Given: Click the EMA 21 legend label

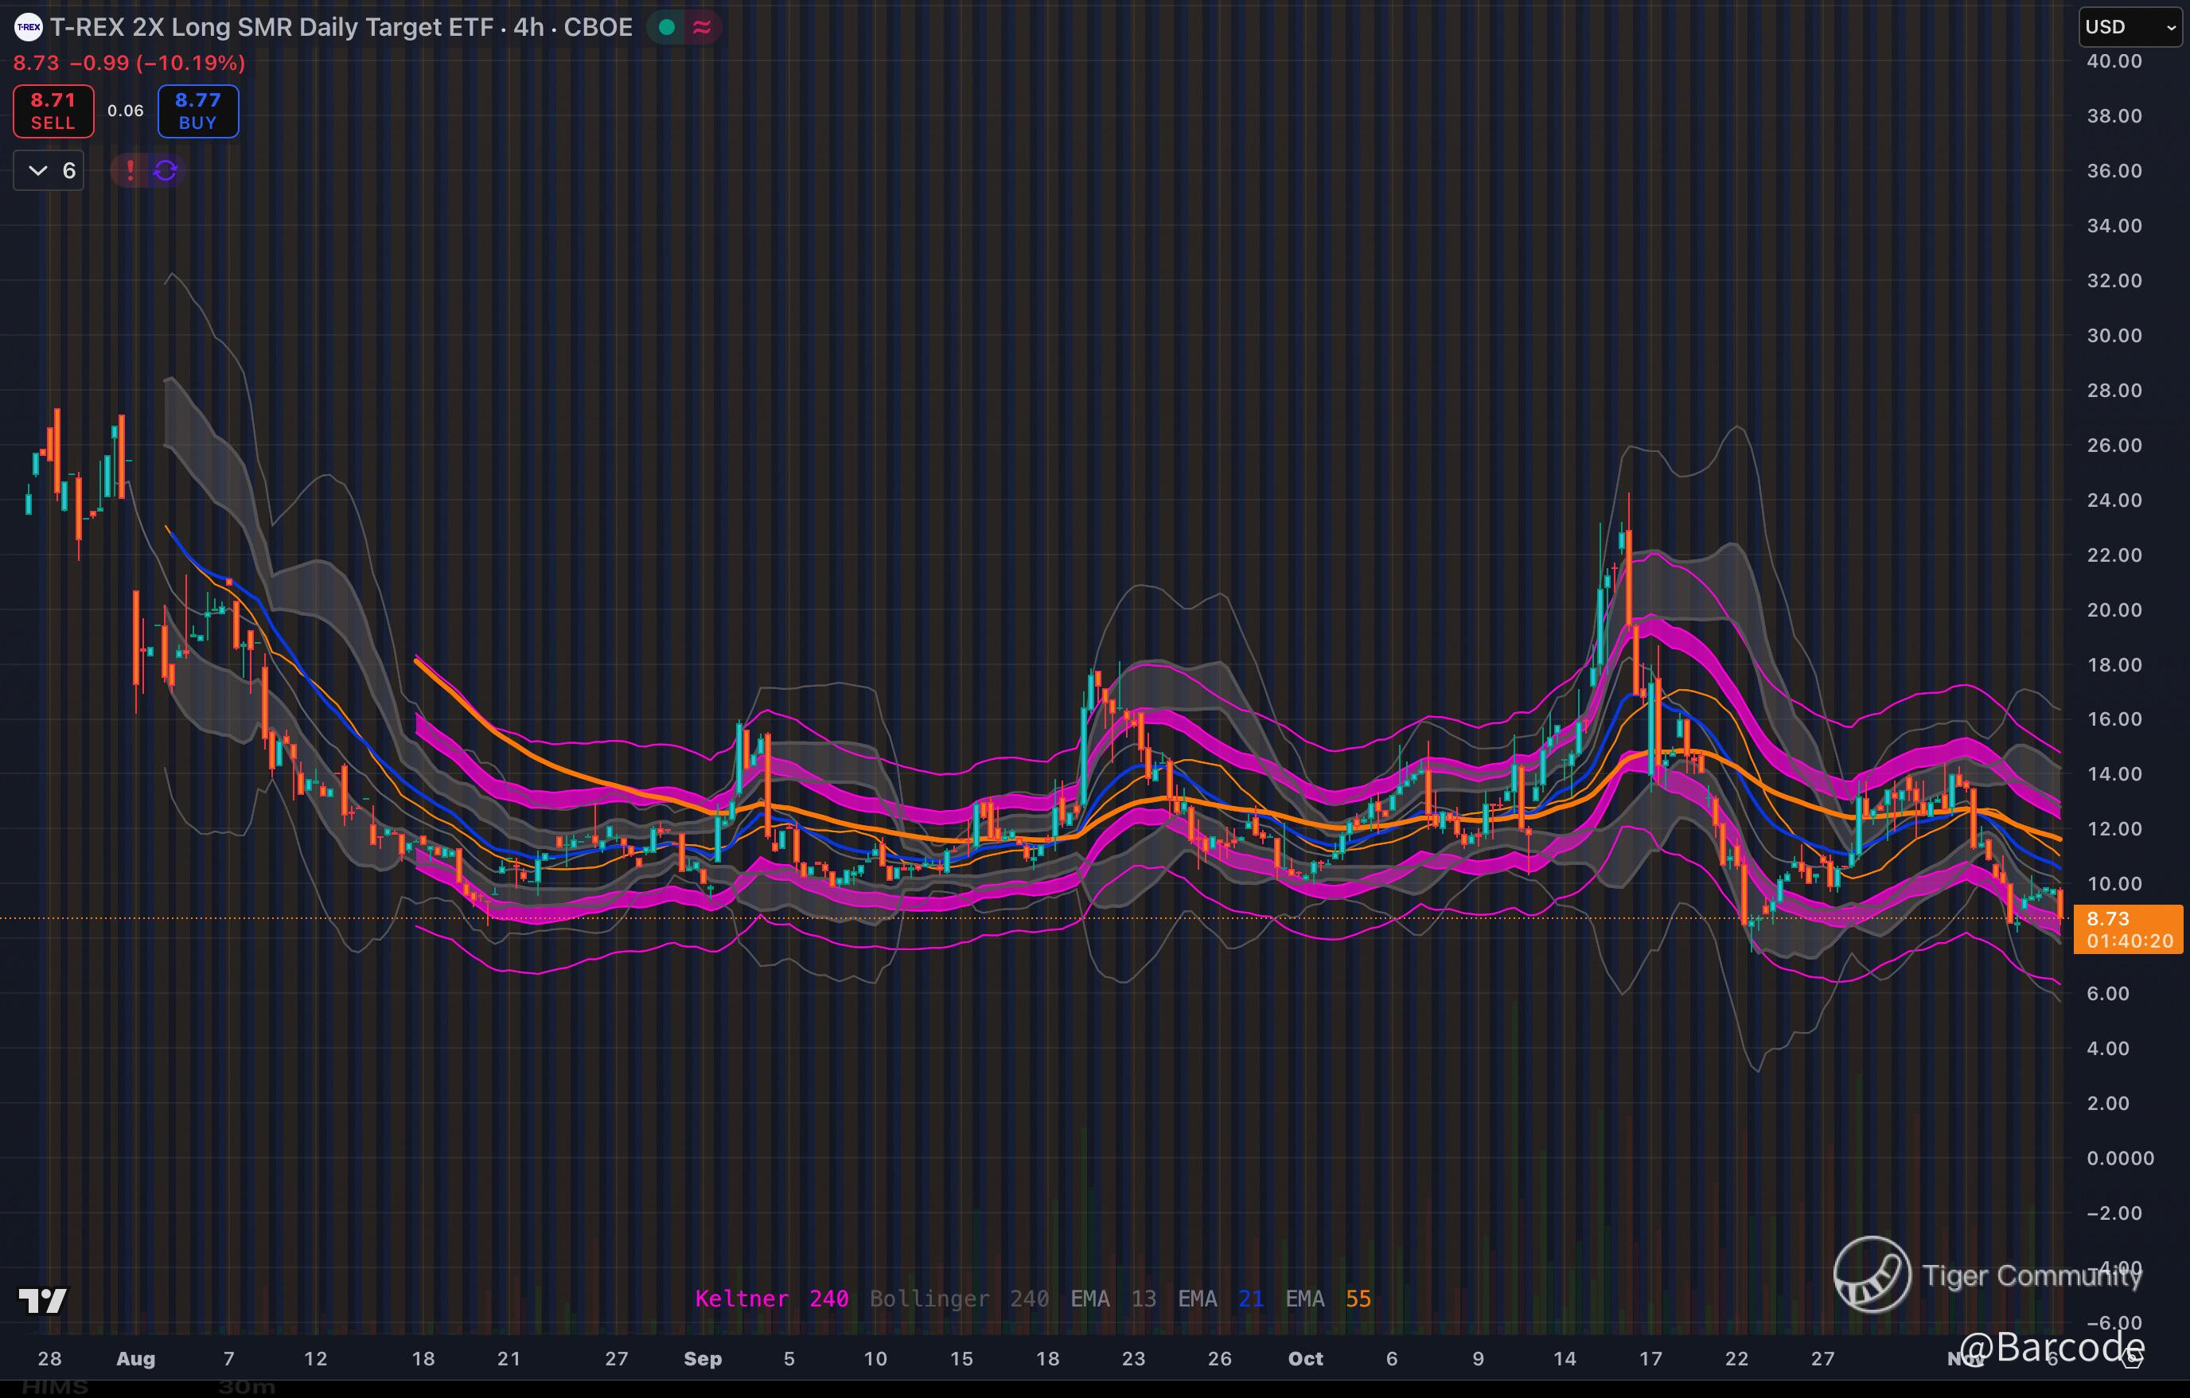Looking at the screenshot, I should (1220, 1298).
